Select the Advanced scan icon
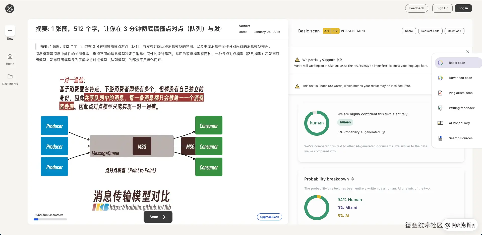The height and width of the screenshot is (235, 482). click(x=440, y=78)
